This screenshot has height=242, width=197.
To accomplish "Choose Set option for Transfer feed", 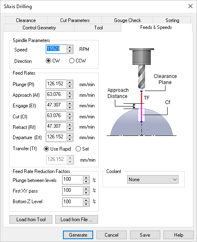I will tap(82, 149).
